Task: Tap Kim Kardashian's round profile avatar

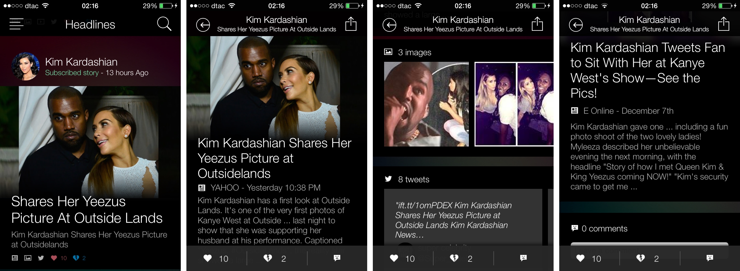Action: (x=25, y=66)
